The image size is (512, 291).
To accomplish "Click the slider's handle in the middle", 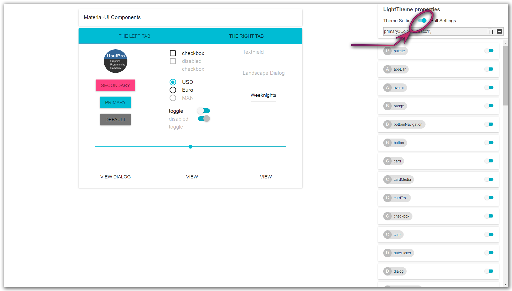I will click(x=190, y=147).
